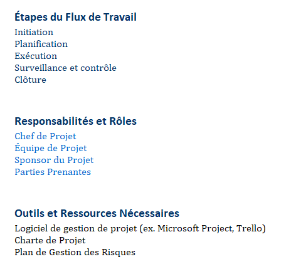
Task: Place cursor in the Initiation line
Action: pos(34,32)
